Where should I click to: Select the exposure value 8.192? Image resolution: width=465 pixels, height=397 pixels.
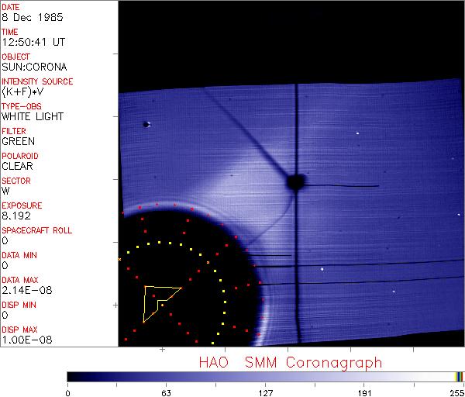[16, 216]
